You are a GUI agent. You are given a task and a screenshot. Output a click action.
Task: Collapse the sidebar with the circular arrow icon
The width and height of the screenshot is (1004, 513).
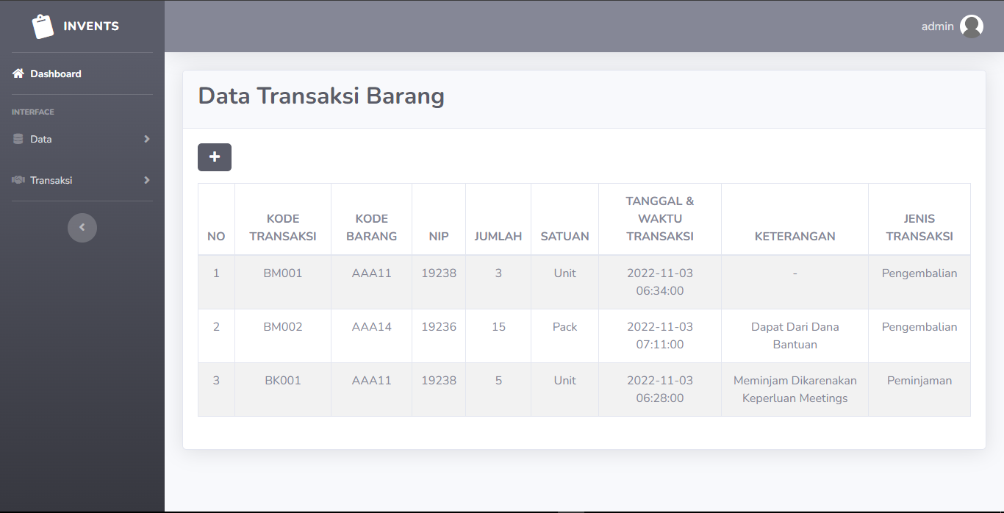point(82,227)
